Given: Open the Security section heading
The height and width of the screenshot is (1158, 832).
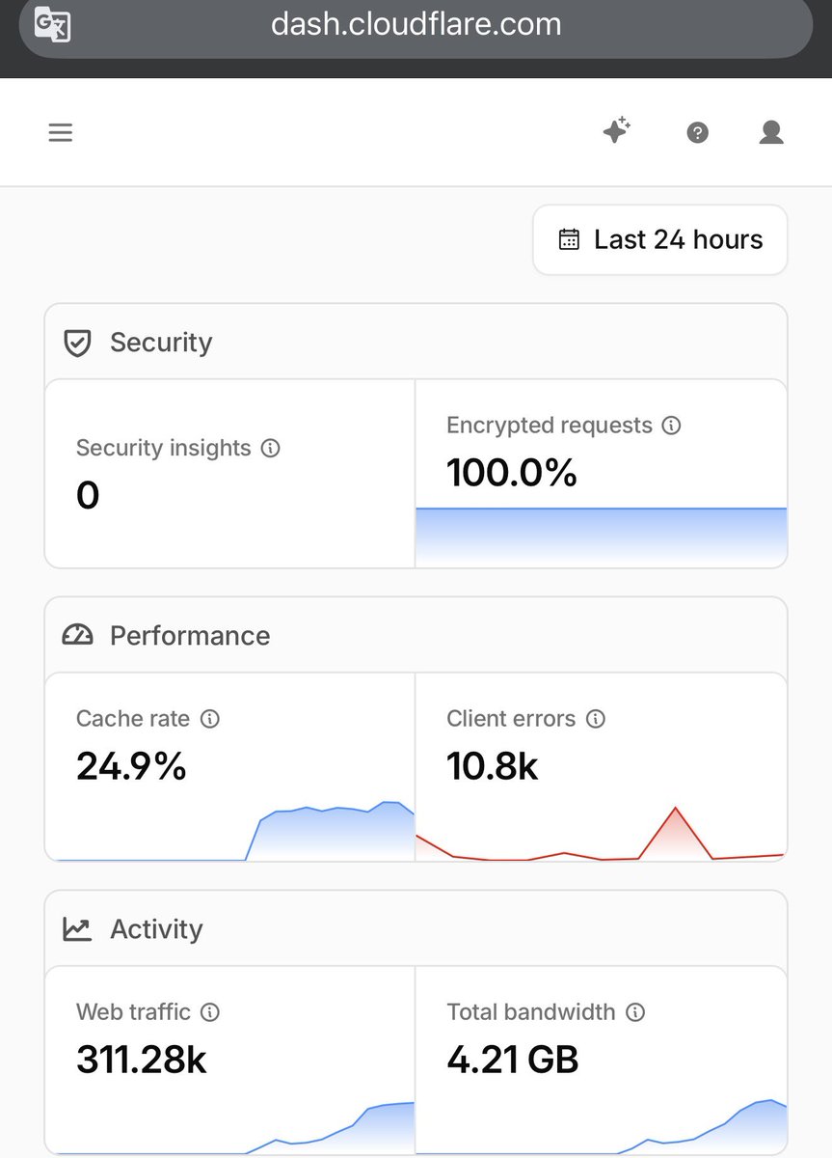Looking at the screenshot, I should click(161, 343).
